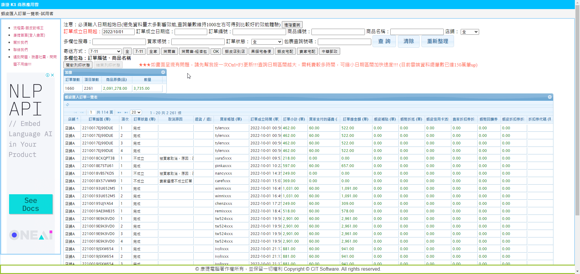
Task: Jump to last page in pager
Action: [126, 113]
